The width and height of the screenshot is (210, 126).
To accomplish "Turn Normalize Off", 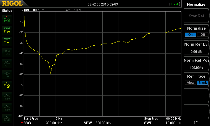I will click(x=203, y=35).
